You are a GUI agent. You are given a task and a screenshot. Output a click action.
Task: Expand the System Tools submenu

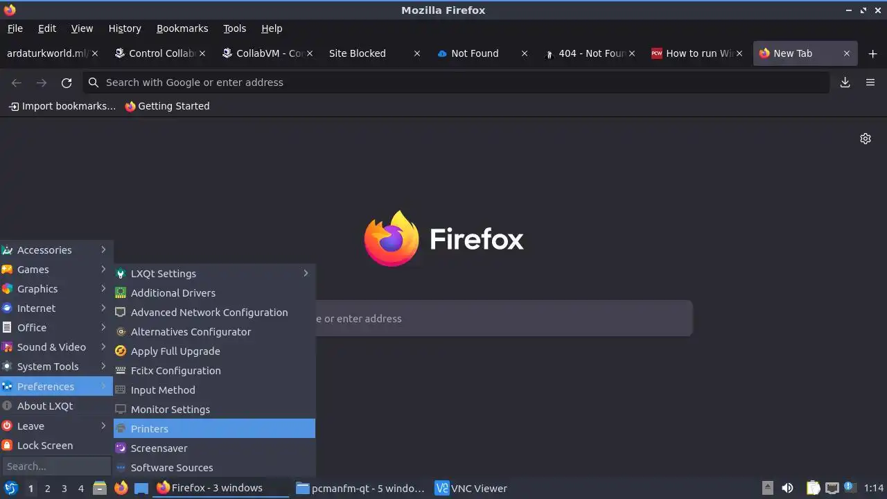tap(56, 367)
